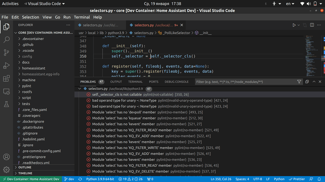Open the Remote Explorer view

point(6,91)
